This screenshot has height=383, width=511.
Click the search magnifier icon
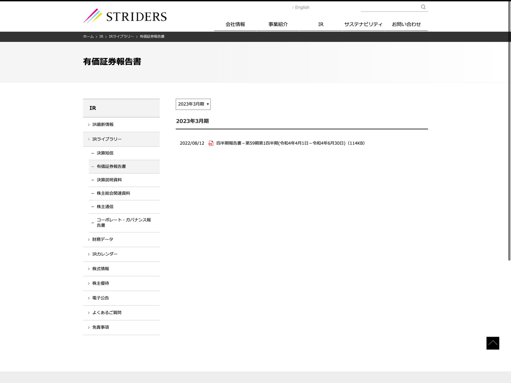click(x=423, y=7)
